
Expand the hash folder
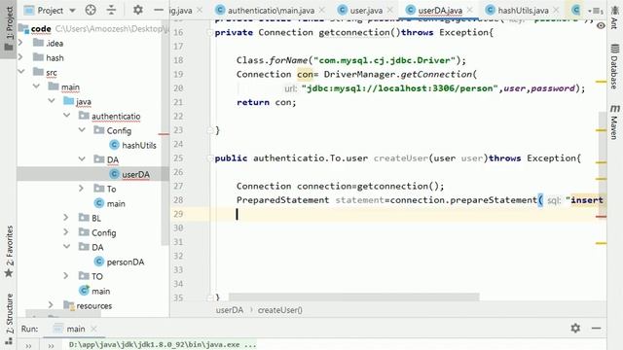pos(21,56)
